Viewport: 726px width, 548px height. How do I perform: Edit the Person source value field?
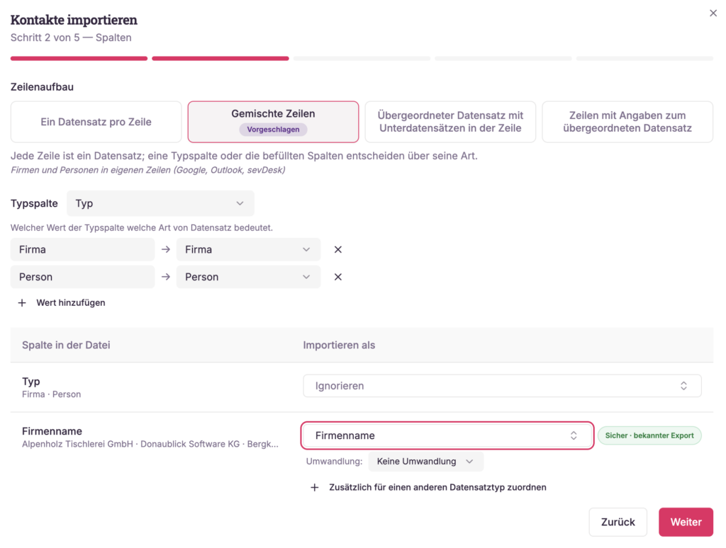(x=82, y=277)
